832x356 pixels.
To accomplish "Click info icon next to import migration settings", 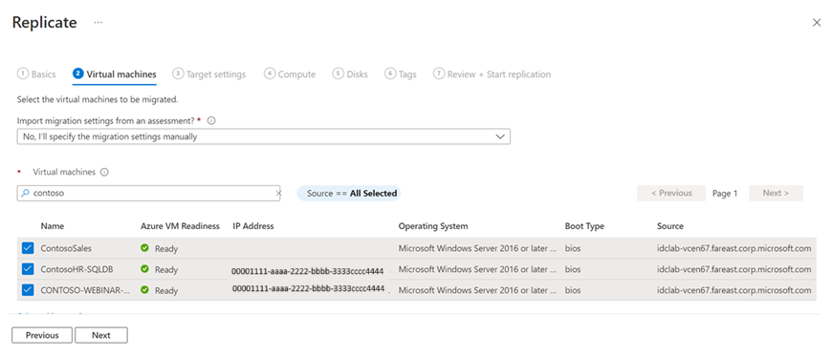I will 211,121.
